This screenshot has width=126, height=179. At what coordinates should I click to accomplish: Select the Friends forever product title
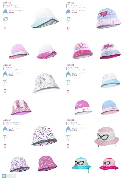(75, 5)
